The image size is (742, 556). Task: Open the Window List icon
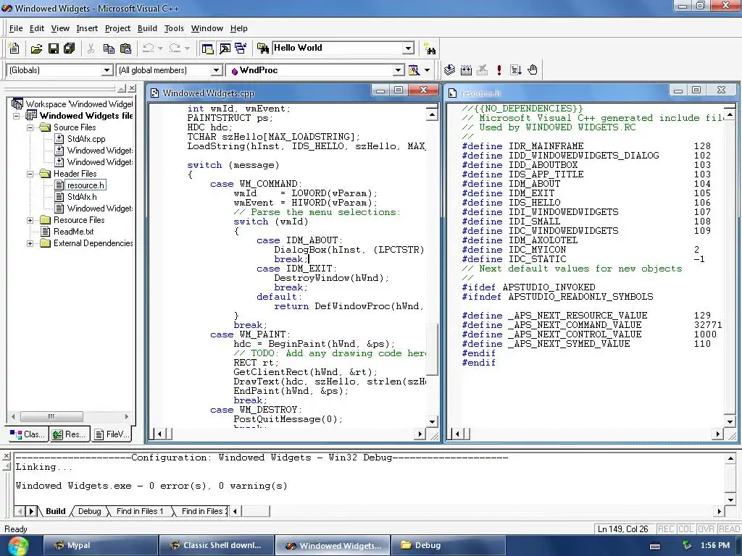[241, 49]
